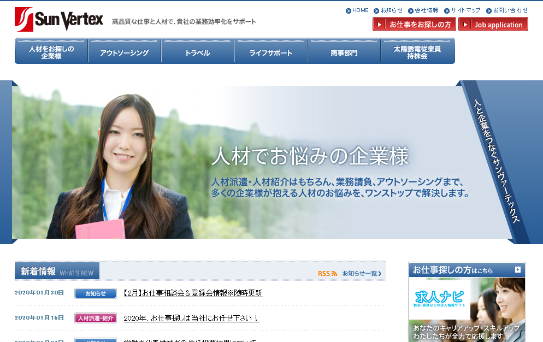
Task: Click the お仕事をお探しの方 red button
Action: [x=414, y=24]
